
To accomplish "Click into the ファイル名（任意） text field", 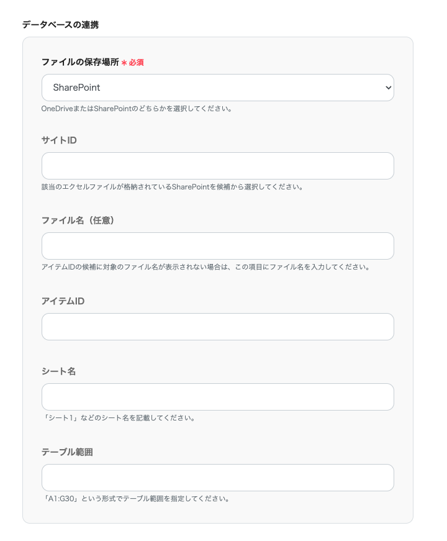I will [217, 246].
